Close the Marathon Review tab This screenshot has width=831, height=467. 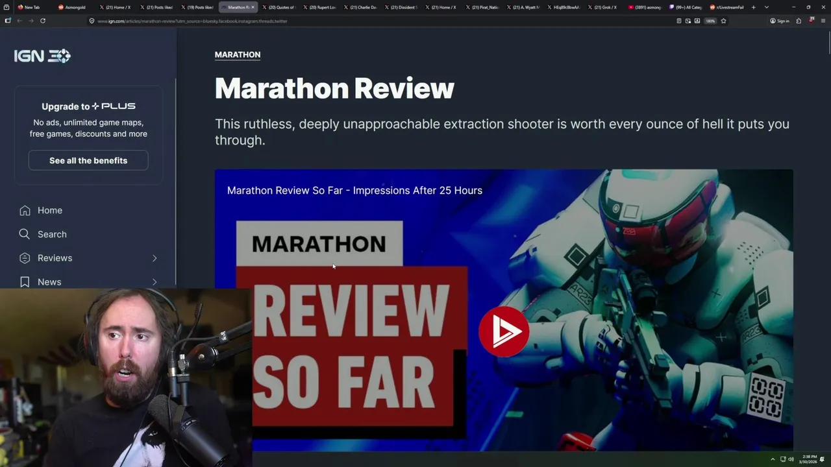(253, 7)
